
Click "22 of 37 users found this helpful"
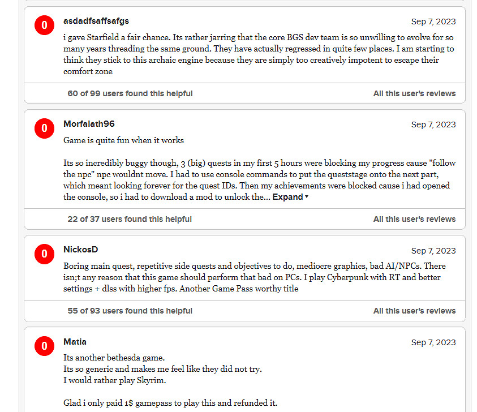click(130, 219)
